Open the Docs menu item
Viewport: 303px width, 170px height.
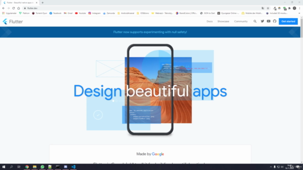[209, 21]
